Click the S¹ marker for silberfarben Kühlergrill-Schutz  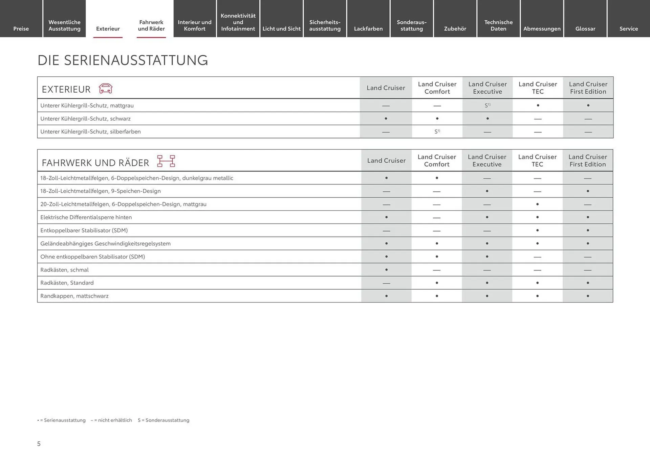(x=437, y=131)
